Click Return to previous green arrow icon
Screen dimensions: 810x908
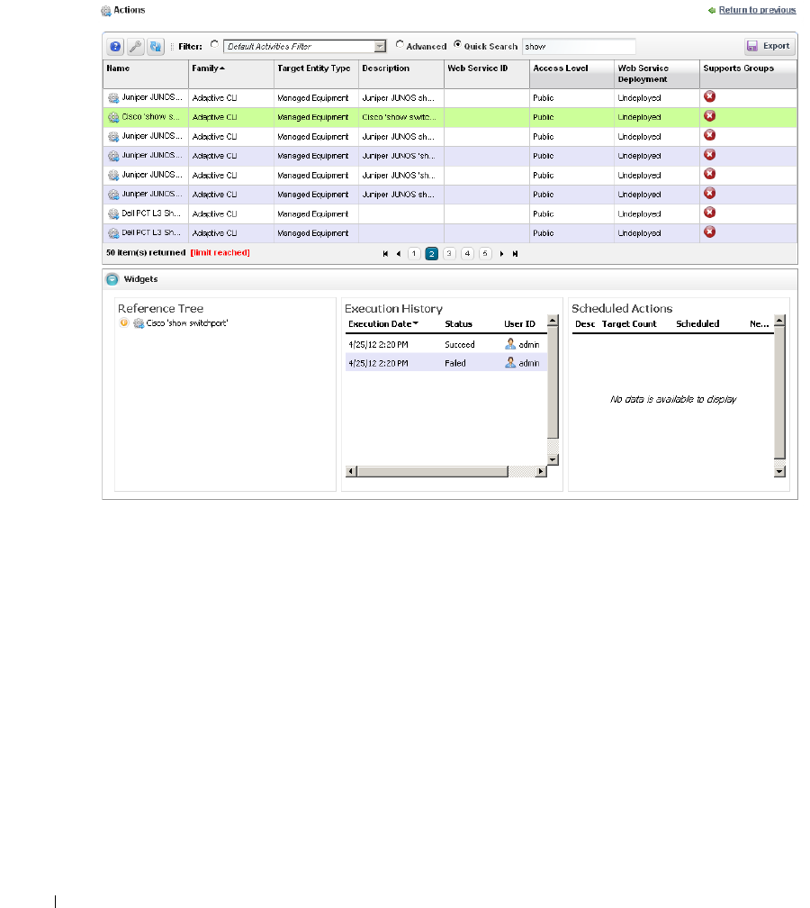coord(712,11)
